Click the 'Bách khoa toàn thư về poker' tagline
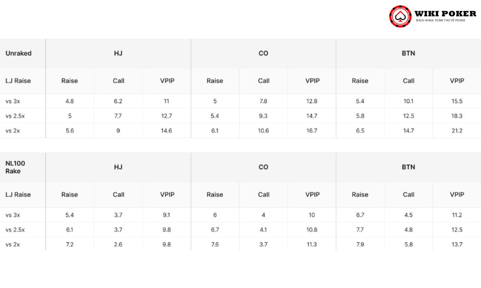The image size is (481, 288). pyautogui.click(x=441, y=20)
